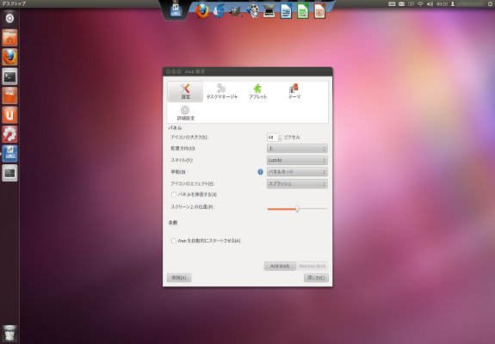Click the GIMP icon in top dock

[236, 11]
